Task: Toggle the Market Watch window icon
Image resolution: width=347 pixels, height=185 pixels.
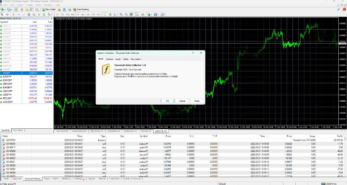Action: [17, 9]
